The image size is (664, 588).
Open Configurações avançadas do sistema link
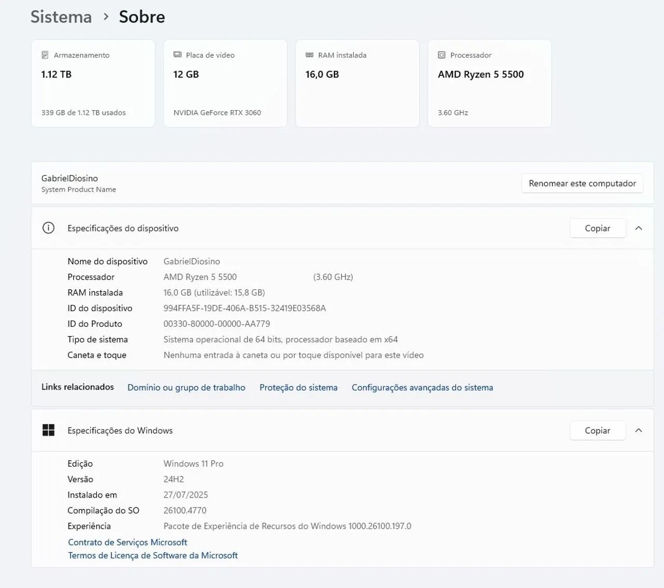pos(422,387)
